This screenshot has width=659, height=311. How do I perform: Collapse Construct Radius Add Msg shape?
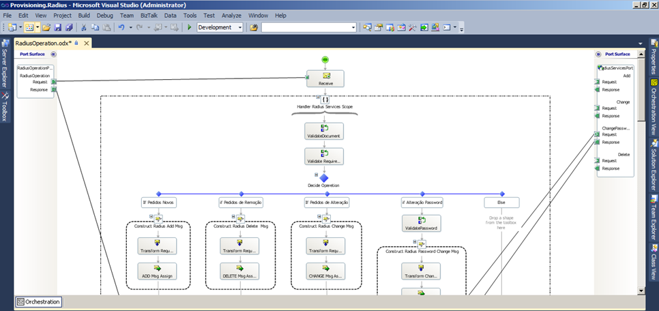point(151,216)
